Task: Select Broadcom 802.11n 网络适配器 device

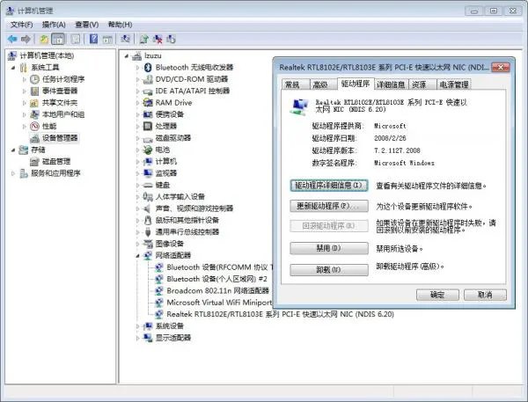Action: click(217, 290)
